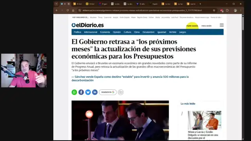This screenshot has height=141, width=251.
Task: Open related link about Sánchez and descarbonización
Action: pyautogui.click(x=130, y=78)
